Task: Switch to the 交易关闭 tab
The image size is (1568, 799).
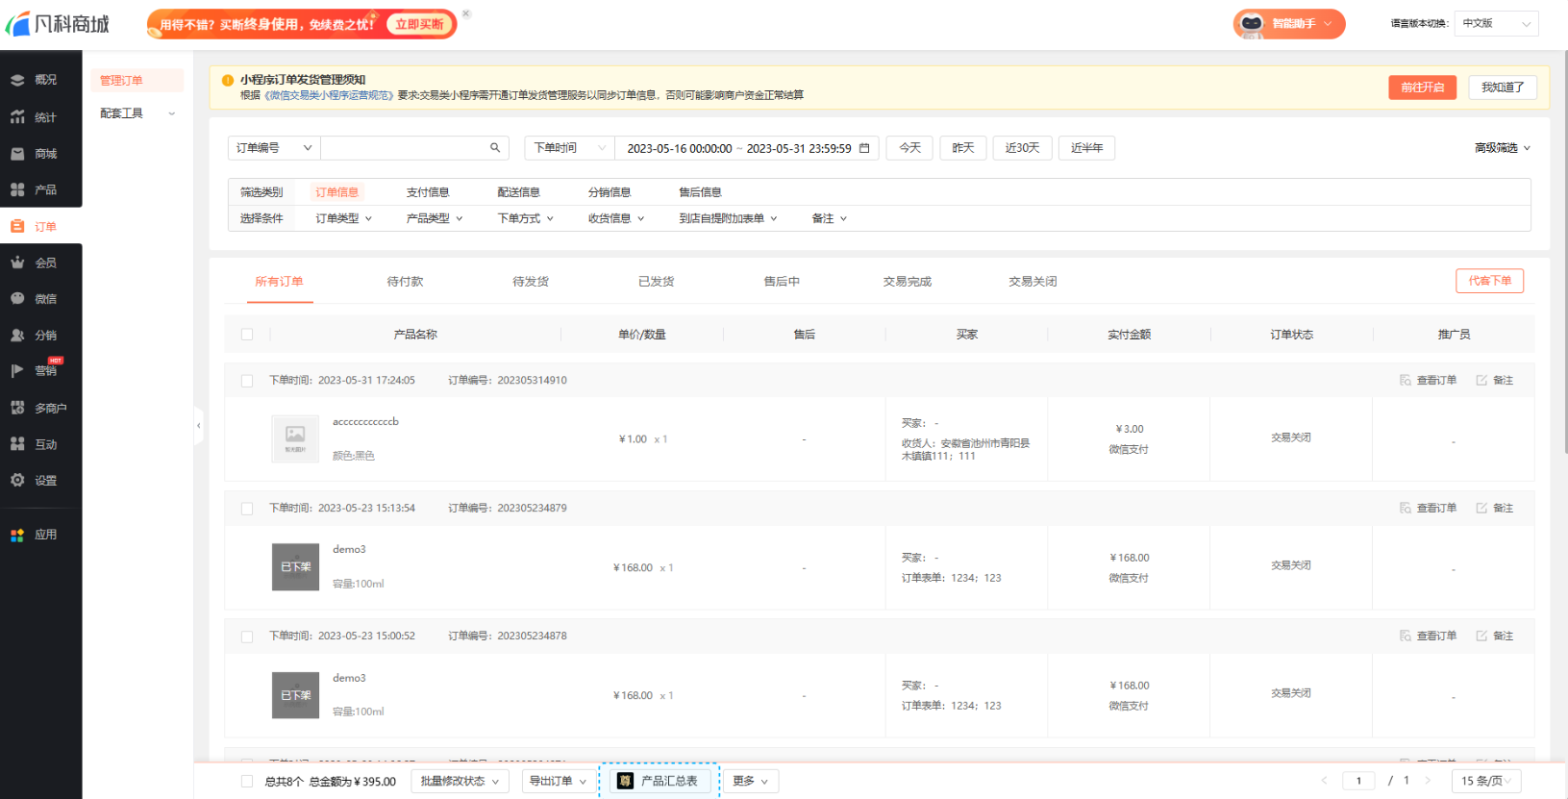Action: pos(1033,282)
